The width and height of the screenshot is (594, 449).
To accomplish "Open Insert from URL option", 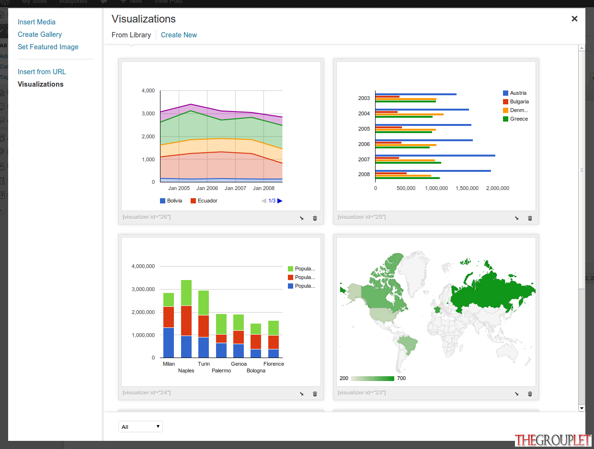I will point(42,72).
